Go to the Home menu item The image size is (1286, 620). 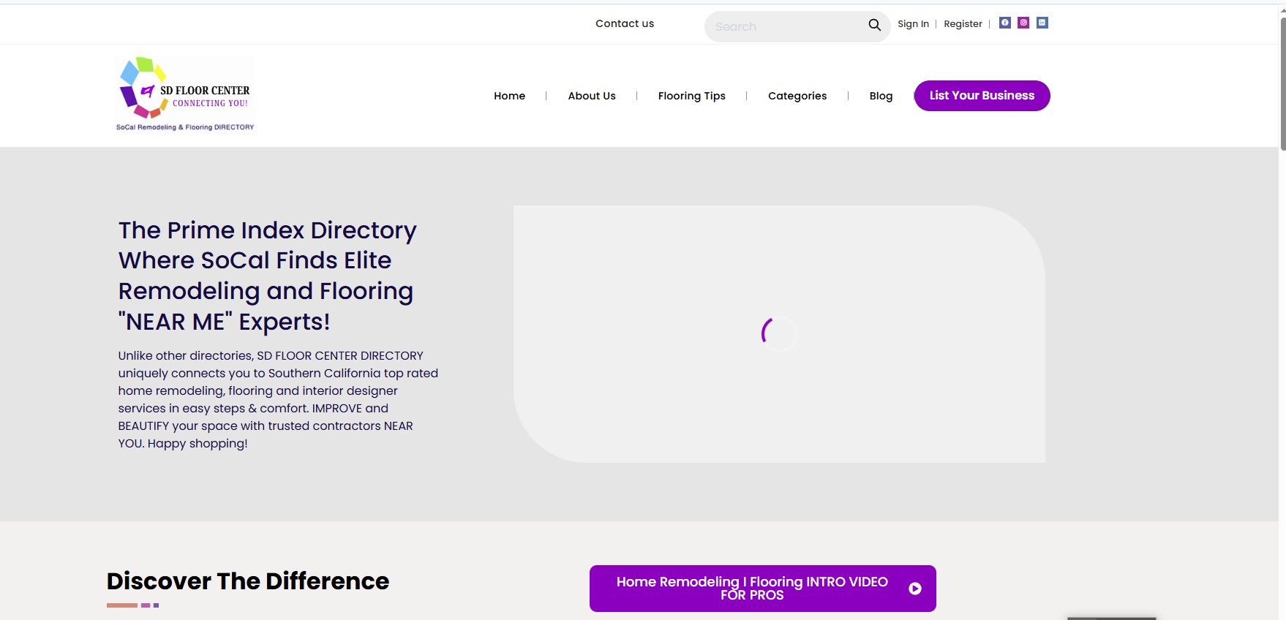click(x=509, y=96)
